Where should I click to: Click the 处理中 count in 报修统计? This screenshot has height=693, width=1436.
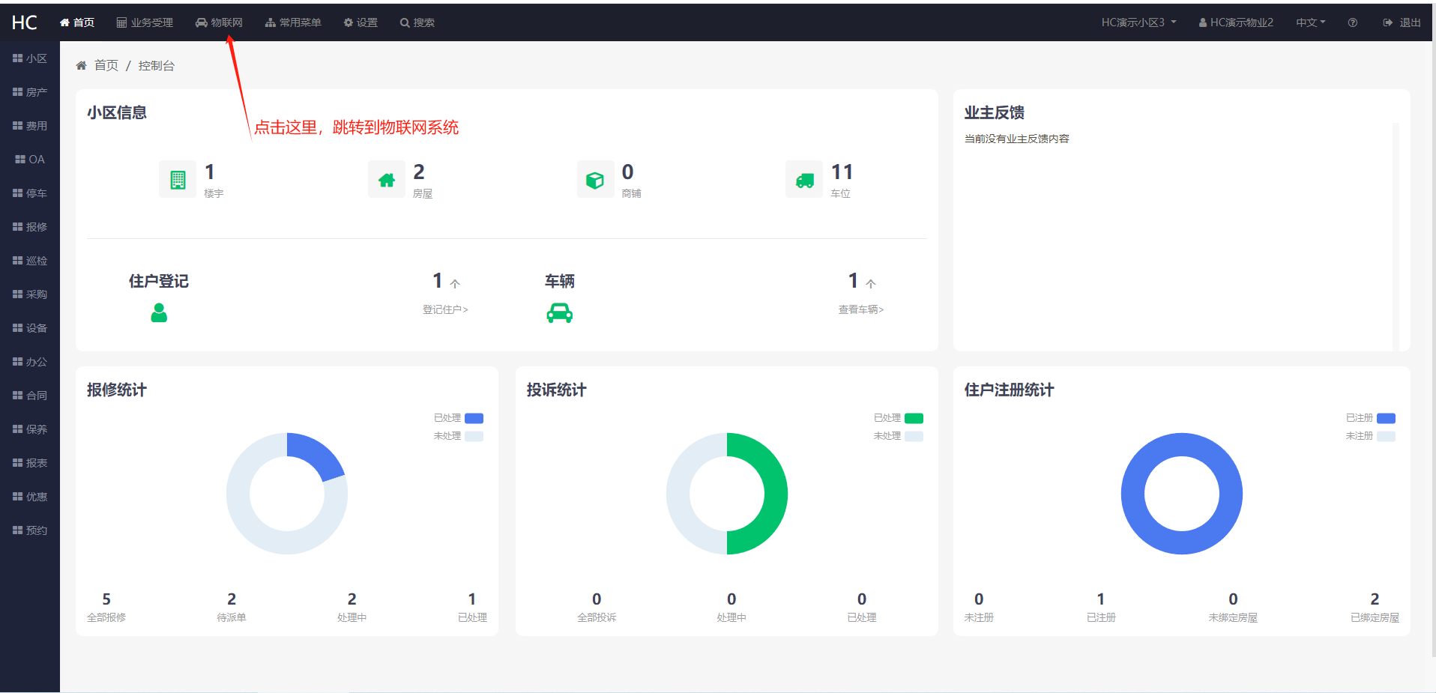point(352,599)
